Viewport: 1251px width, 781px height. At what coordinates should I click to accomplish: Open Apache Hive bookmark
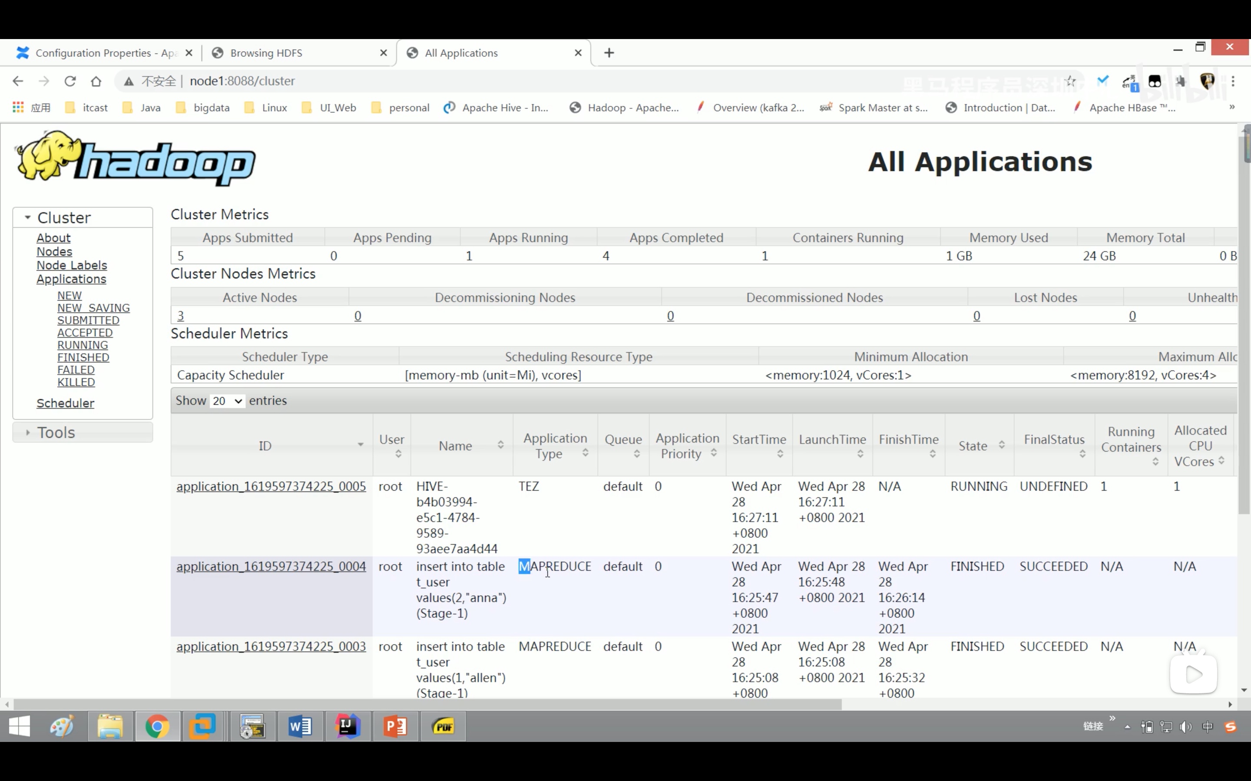(x=496, y=108)
